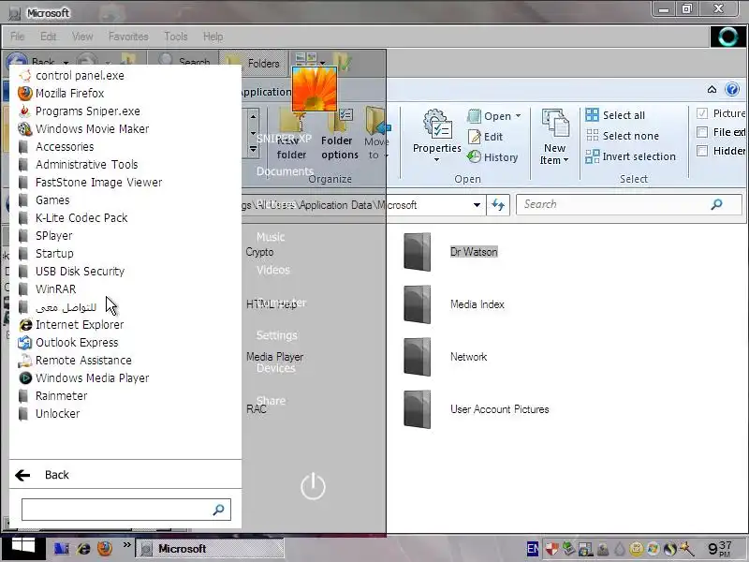The width and height of the screenshot is (749, 562).
Task: Open the User Account Pictures folder
Action: pos(477,409)
